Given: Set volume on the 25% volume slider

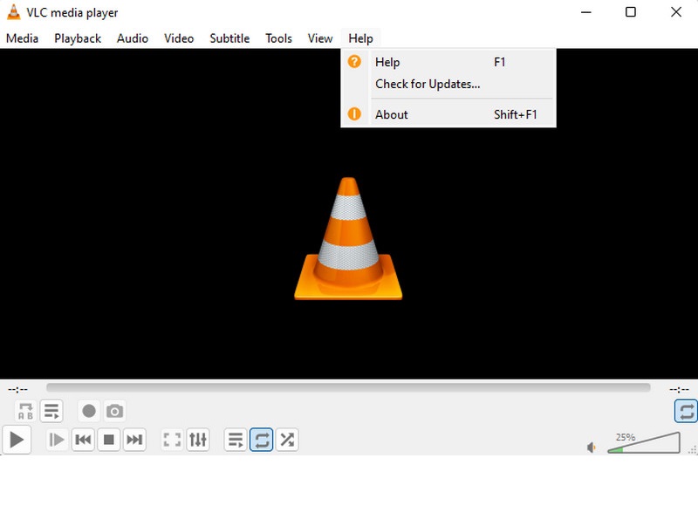Looking at the screenshot, I should pos(644,443).
